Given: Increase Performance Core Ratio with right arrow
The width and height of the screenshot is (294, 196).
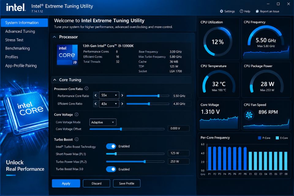Looking at the screenshot, I should (x=122, y=95).
